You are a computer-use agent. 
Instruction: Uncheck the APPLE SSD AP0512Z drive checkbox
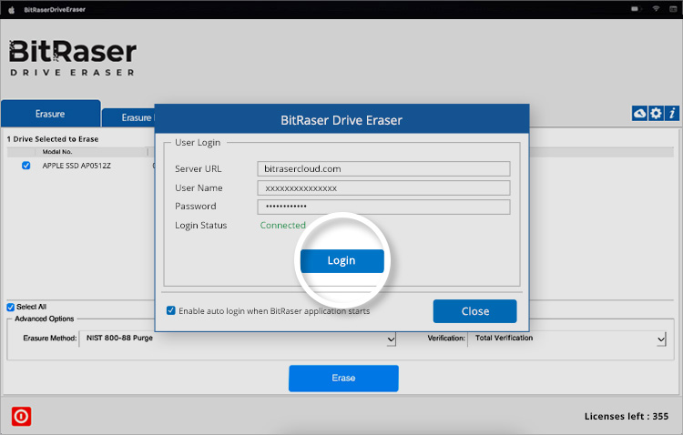click(x=26, y=166)
